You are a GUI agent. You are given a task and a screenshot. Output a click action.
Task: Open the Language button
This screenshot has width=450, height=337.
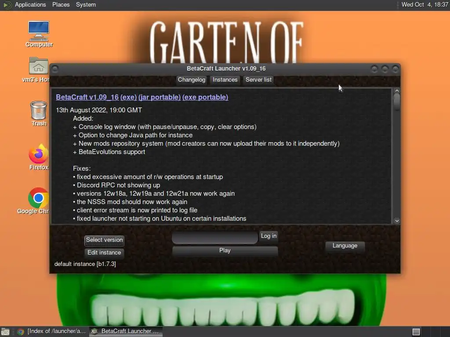pos(345,246)
